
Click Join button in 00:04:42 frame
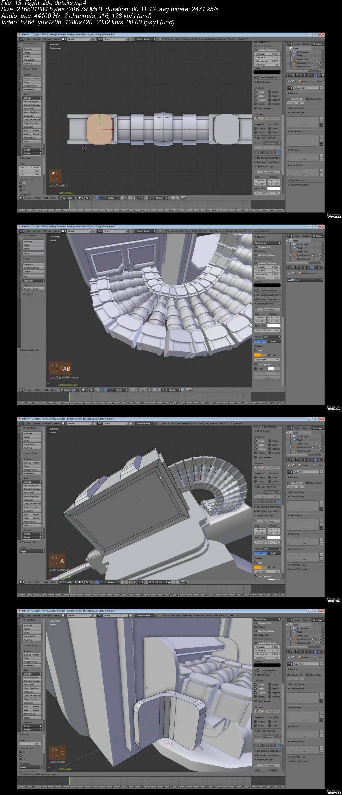34,276
